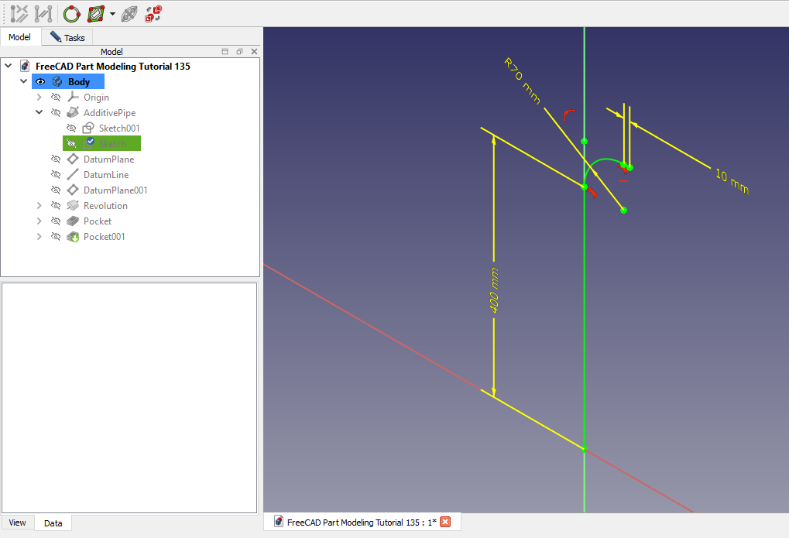Image resolution: width=789 pixels, height=538 pixels.
Task: Expand the Origin tree node
Action: tap(39, 98)
